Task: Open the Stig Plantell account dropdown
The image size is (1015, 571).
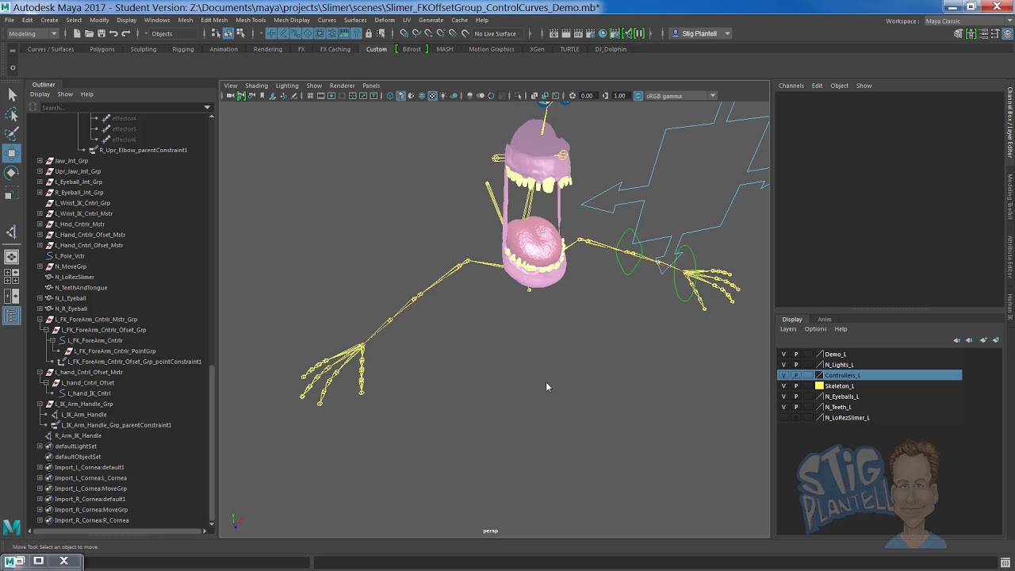Action: tap(701, 33)
